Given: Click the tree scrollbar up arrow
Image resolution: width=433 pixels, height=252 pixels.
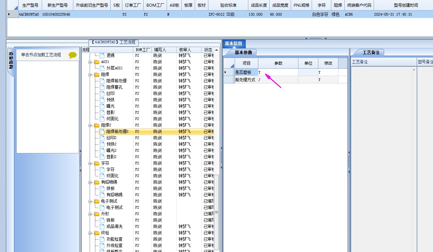Looking at the screenshot, I should (x=217, y=50).
